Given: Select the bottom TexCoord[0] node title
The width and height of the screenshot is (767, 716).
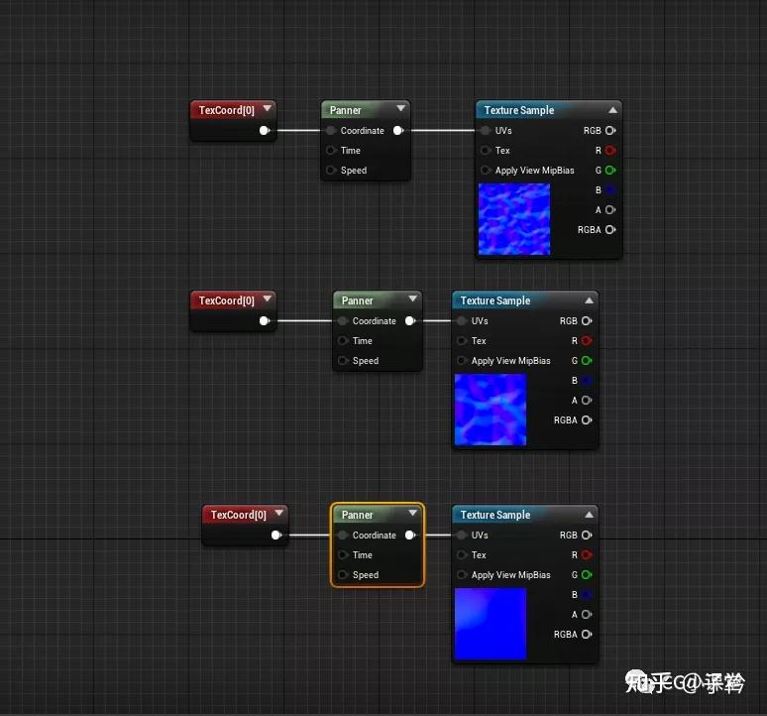Looking at the screenshot, I should point(239,515).
